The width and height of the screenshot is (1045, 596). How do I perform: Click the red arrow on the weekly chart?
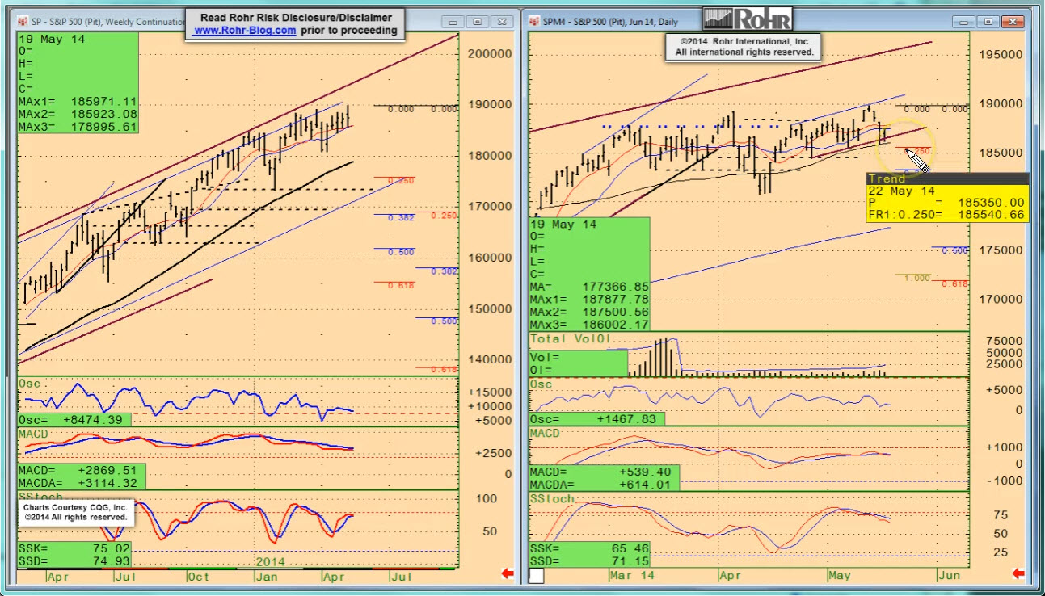[x=508, y=573]
